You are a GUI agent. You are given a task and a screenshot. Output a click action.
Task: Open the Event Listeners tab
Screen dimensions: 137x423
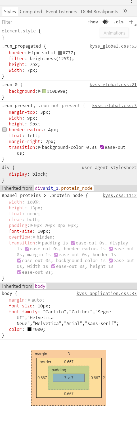click(62, 12)
